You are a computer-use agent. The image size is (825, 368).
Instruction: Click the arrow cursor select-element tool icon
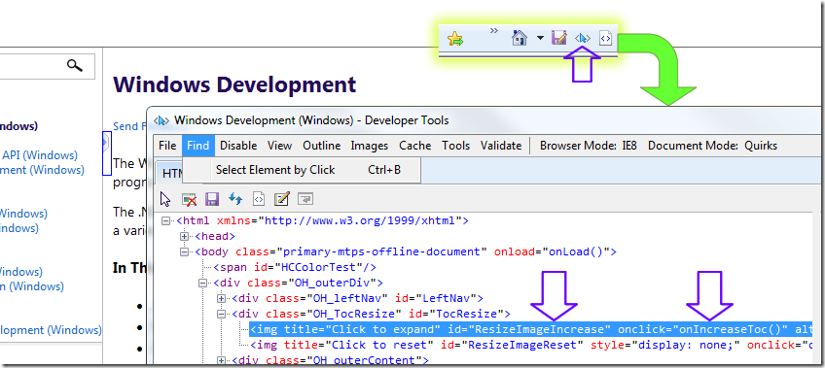[165, 199]
